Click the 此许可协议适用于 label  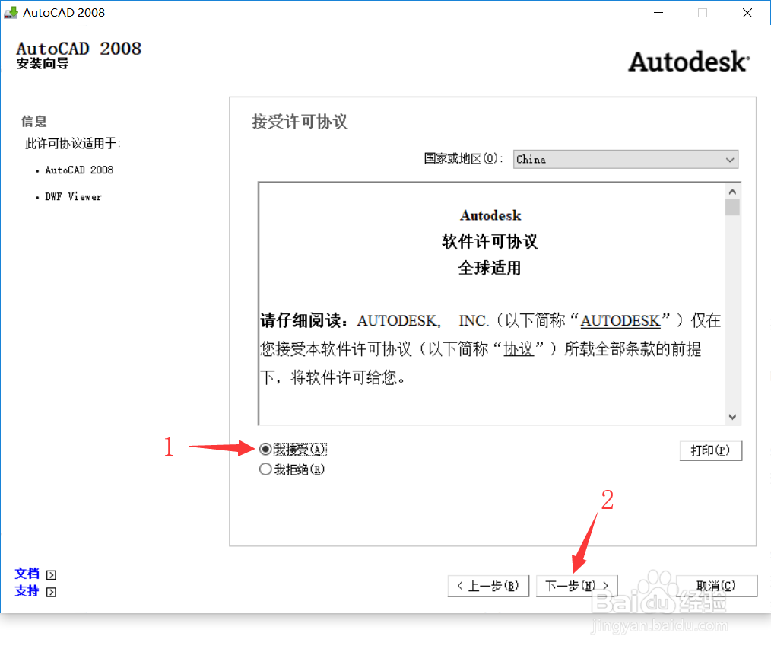[x=73, y=144]
